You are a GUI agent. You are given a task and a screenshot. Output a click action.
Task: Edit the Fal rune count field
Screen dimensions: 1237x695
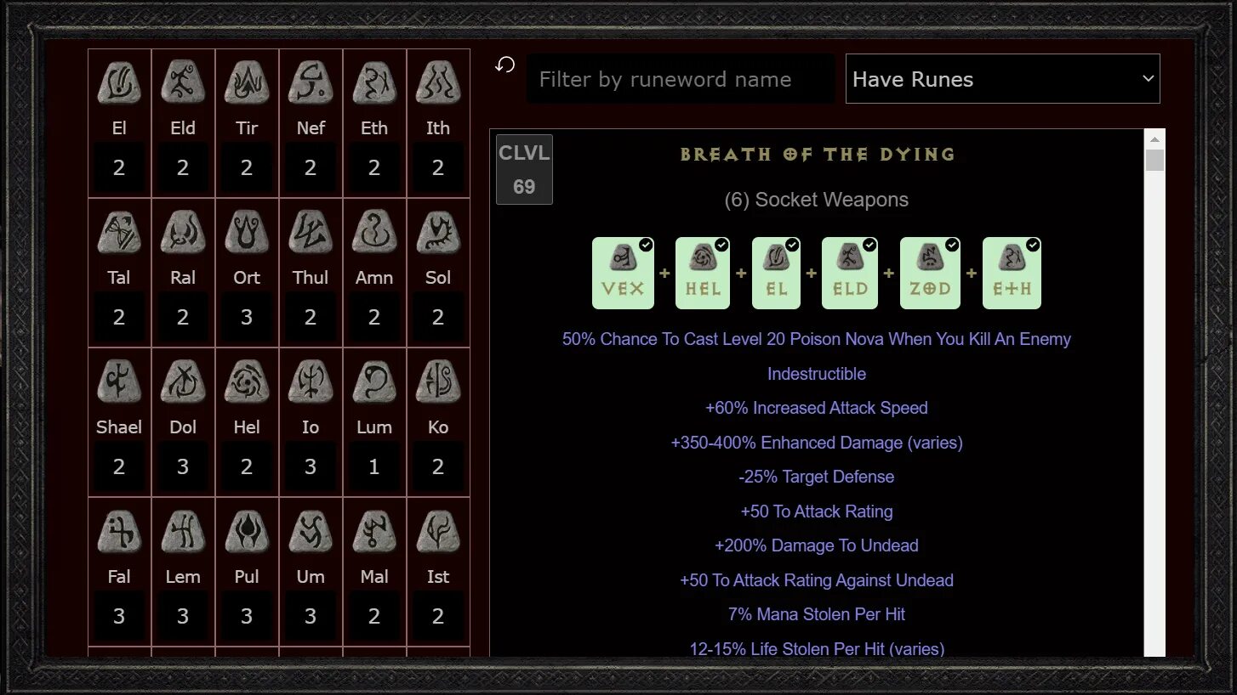coord(119,616)
